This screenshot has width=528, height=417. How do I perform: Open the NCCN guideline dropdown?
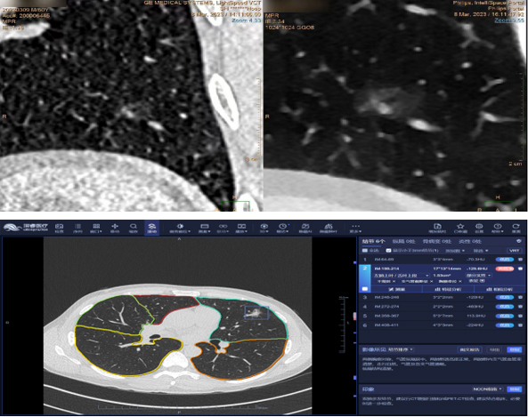[487, 389]
